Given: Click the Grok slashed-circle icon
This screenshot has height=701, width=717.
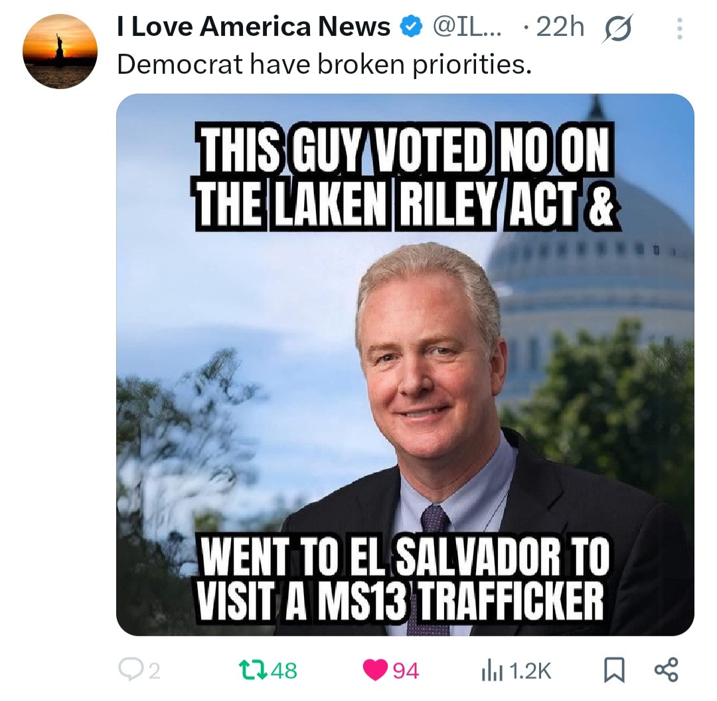Looking at the screenshot, I should (618, 29).
